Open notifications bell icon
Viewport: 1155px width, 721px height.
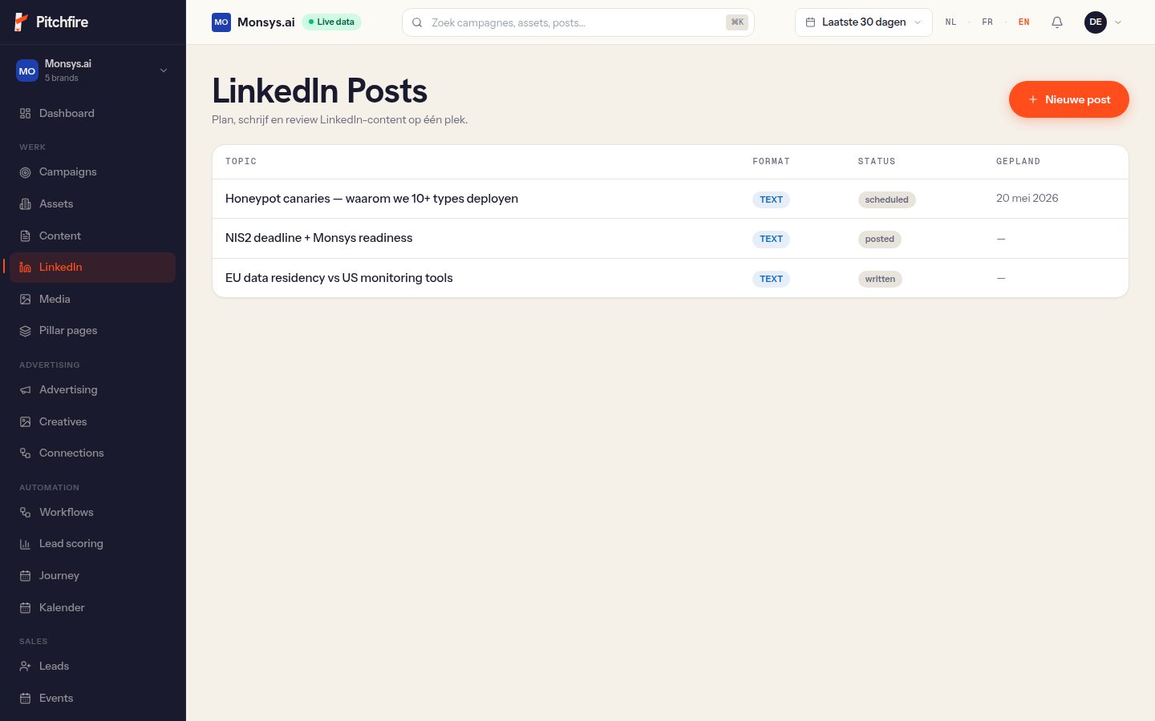click(1057, 22)
